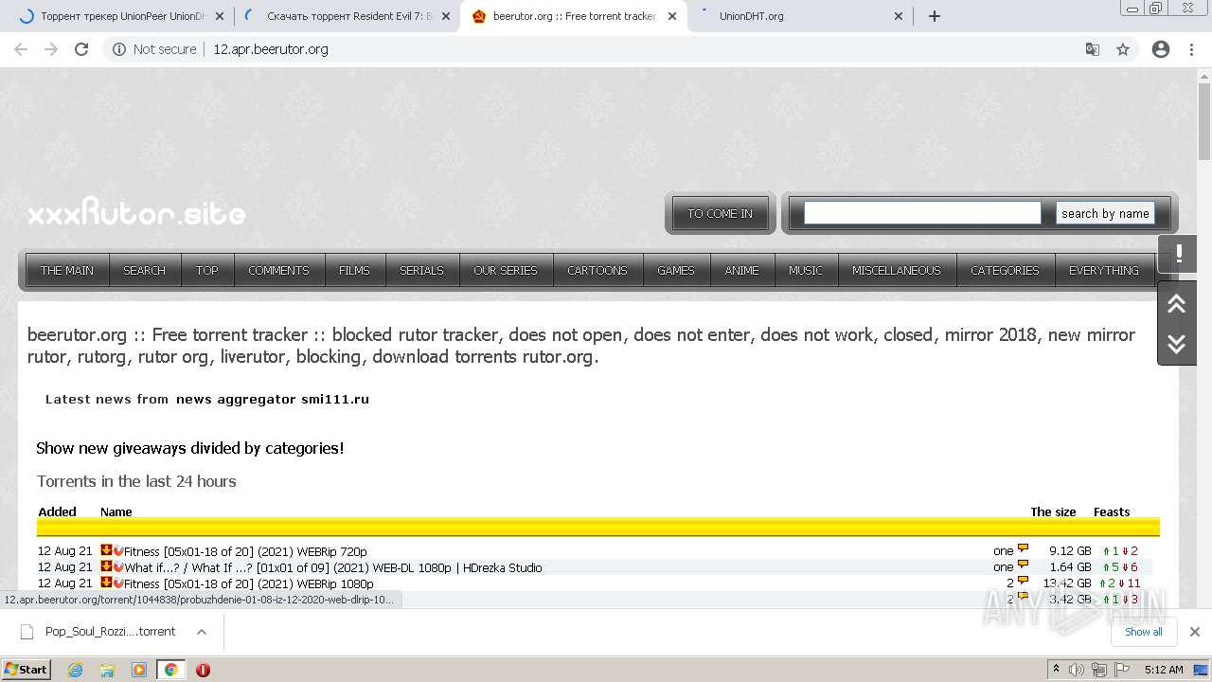Switch to the Resident Evil 7 torrent tab
Image resolution: width=1212 pixels, height=682 pixels.
347,16
